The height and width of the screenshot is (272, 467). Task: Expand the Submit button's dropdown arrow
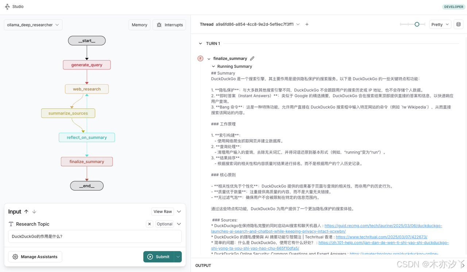click(178, 257)
